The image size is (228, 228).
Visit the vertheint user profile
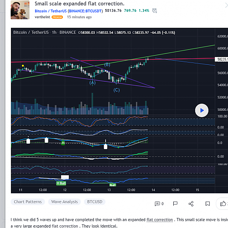42,17
